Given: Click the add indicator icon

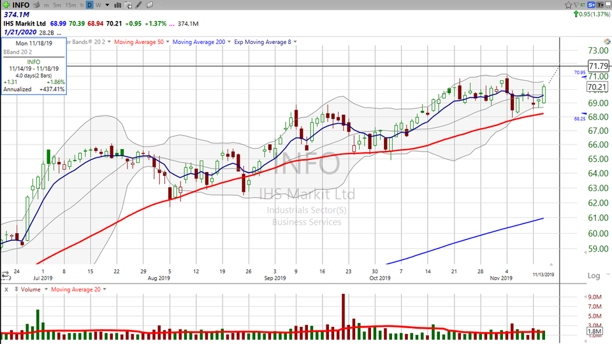Looking at the screenshot, I should [x=128, y=5].
